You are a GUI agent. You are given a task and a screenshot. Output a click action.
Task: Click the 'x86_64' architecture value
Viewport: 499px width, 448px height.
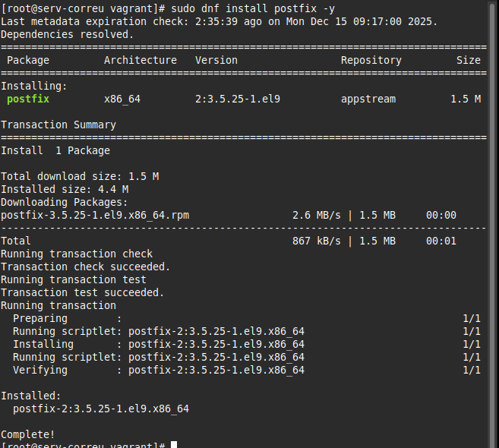(x=122, y=99)
